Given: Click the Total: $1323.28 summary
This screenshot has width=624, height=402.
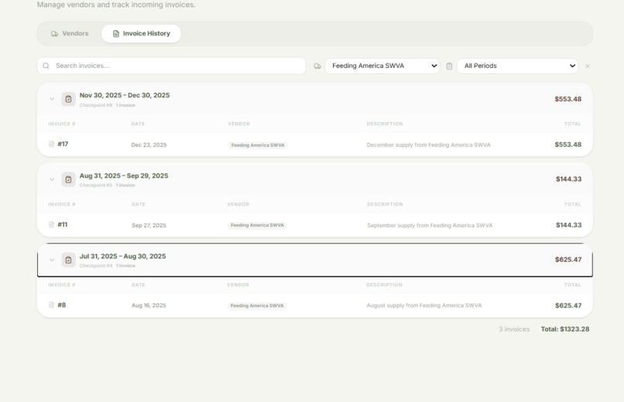Looking at the screenshot, I should coord(565,329).
